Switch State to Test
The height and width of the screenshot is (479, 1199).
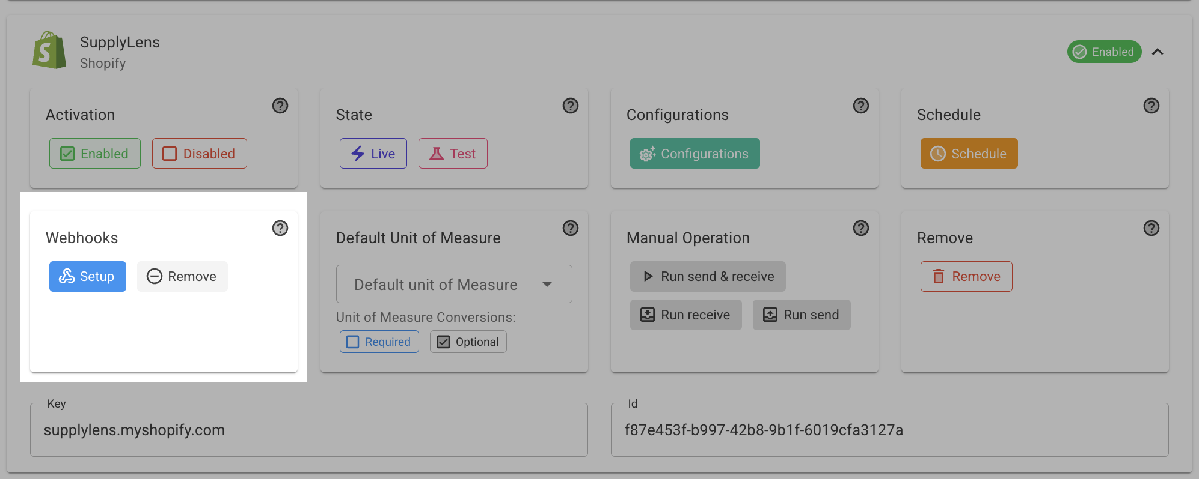(x=453, y=154)
